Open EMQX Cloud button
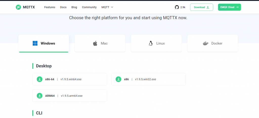Image resolution: width=259 pixels, height=118 pixels. click(x=229, y=7)
